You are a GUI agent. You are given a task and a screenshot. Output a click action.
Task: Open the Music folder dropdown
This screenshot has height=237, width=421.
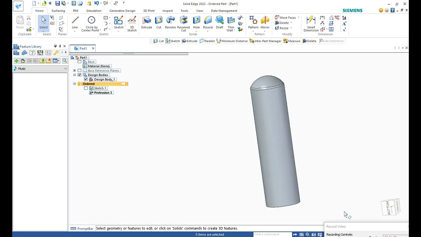[65, 68]
